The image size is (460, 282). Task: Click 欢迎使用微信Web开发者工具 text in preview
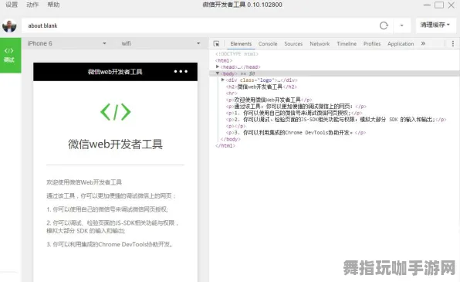tap(84, 182)
